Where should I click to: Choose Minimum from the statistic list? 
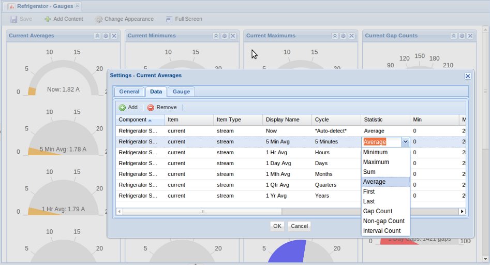[x=375, y=153]
